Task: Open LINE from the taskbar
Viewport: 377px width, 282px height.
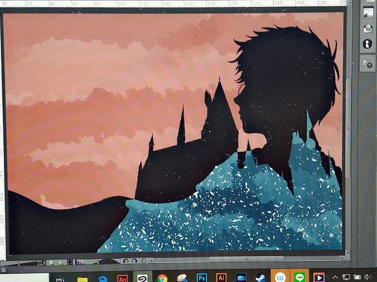Action: 300,277
